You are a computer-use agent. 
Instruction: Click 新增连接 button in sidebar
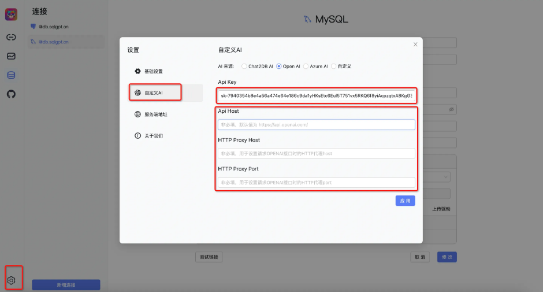click(66, 284)
